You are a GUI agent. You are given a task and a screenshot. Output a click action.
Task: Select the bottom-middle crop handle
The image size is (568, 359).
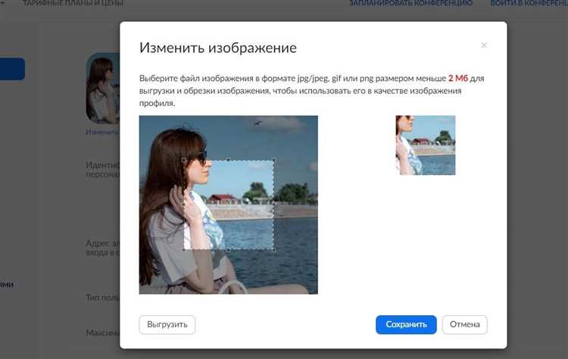[229, 250]
